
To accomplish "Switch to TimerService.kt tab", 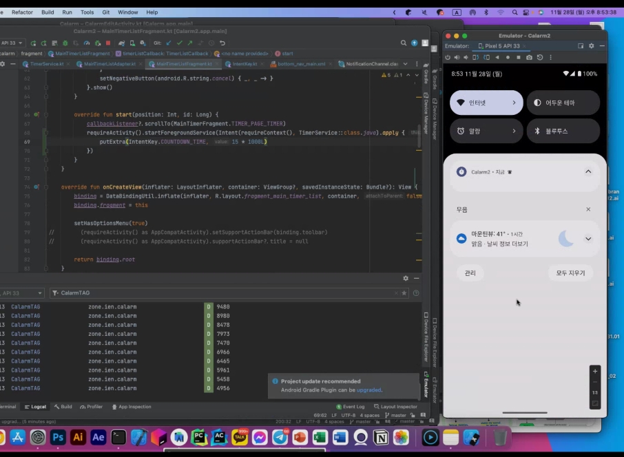I will click(x=47, y=64).
